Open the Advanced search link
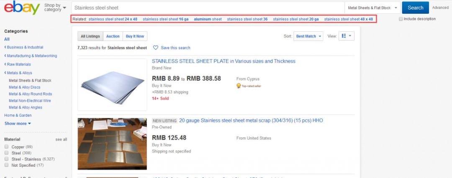 pos(440,8)
